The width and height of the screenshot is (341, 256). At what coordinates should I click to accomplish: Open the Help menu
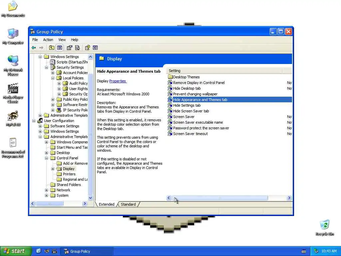click(x=74, y=40)
